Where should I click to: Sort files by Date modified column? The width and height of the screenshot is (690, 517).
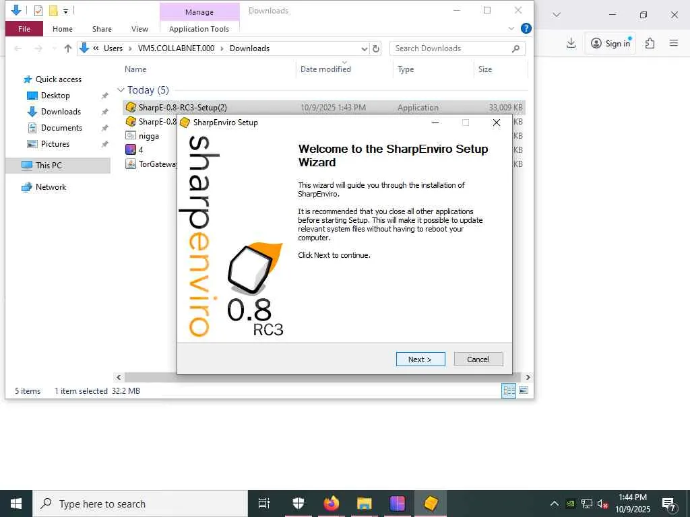[x=325, y=69]
